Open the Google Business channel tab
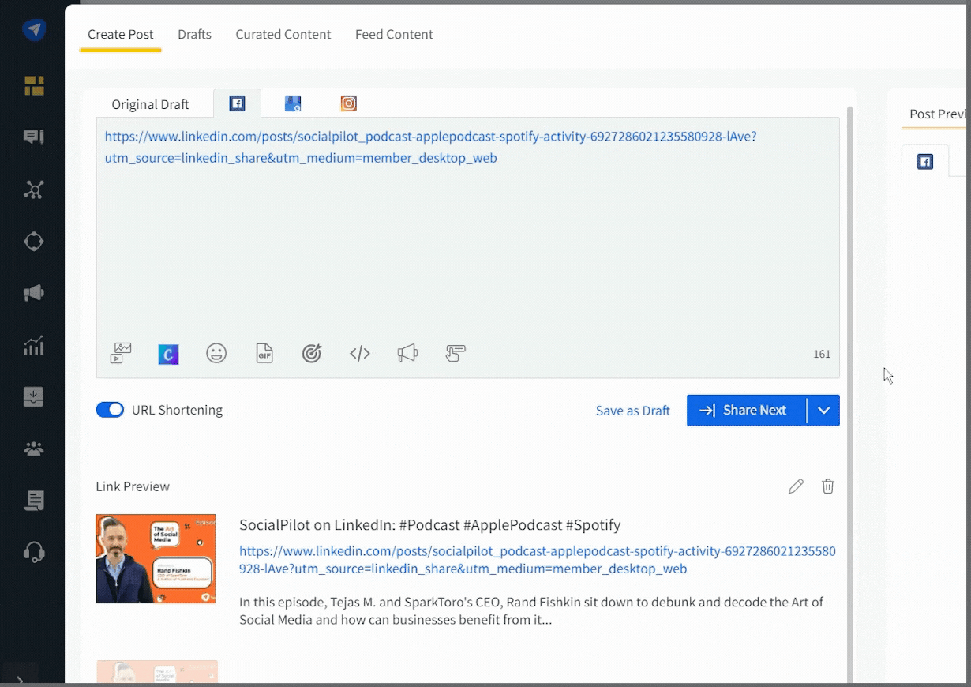 (x=293, y=103)
